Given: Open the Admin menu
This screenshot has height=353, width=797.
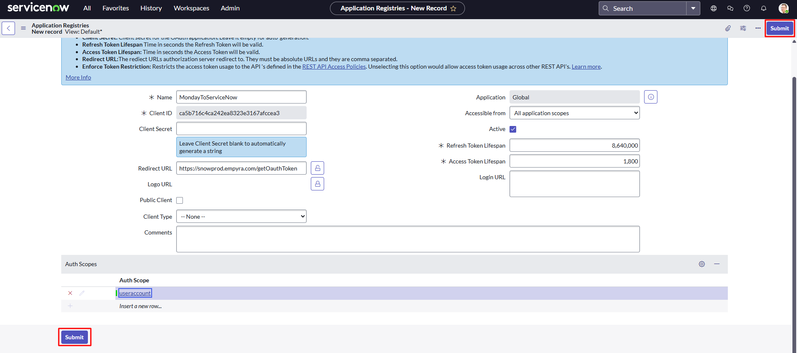Looking at the screenshot, I should click(x=230, y=8).
